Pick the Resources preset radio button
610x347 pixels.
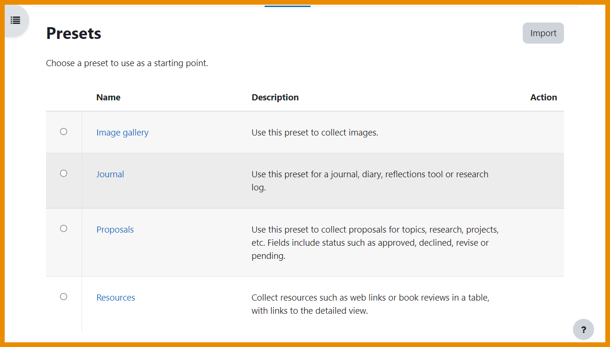click(64, 297)
